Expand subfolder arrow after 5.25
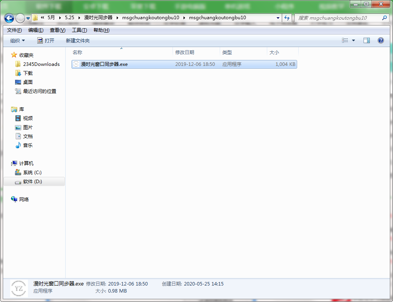The width and height of the screenshot is (393, 302). click(x=79, y=18)
